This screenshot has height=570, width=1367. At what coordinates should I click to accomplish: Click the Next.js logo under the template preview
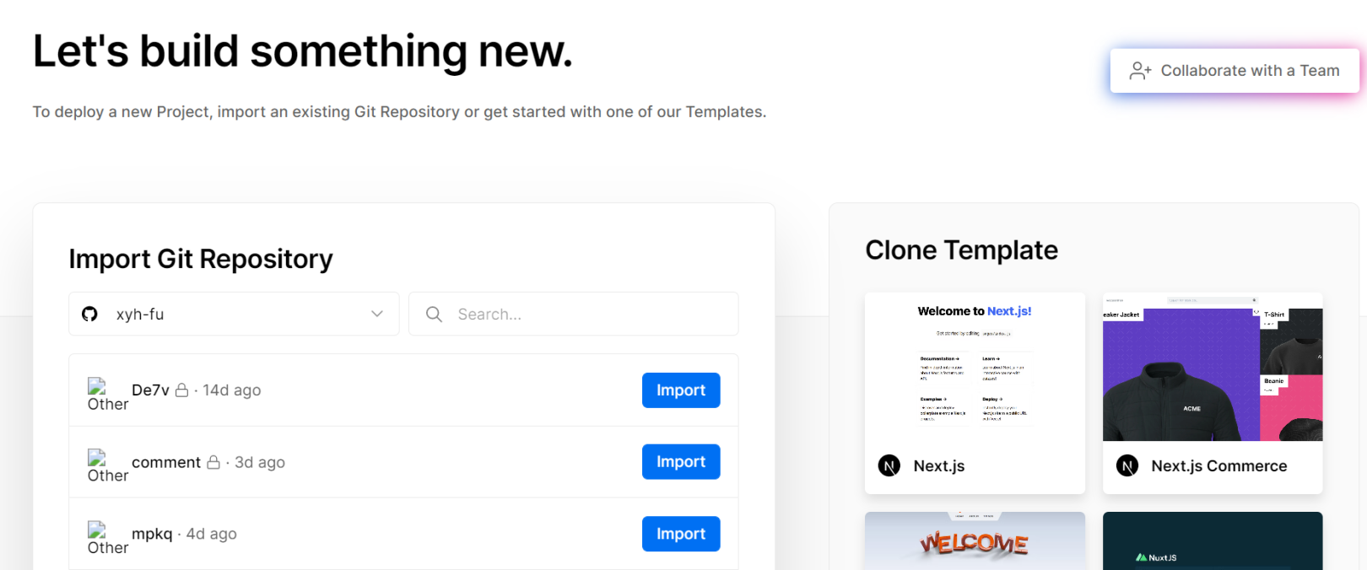(x=889, y=465)
